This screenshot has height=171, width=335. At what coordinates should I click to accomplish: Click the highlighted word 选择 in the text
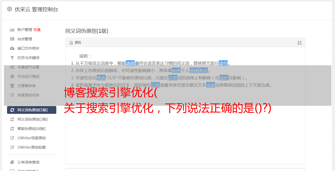130,63
